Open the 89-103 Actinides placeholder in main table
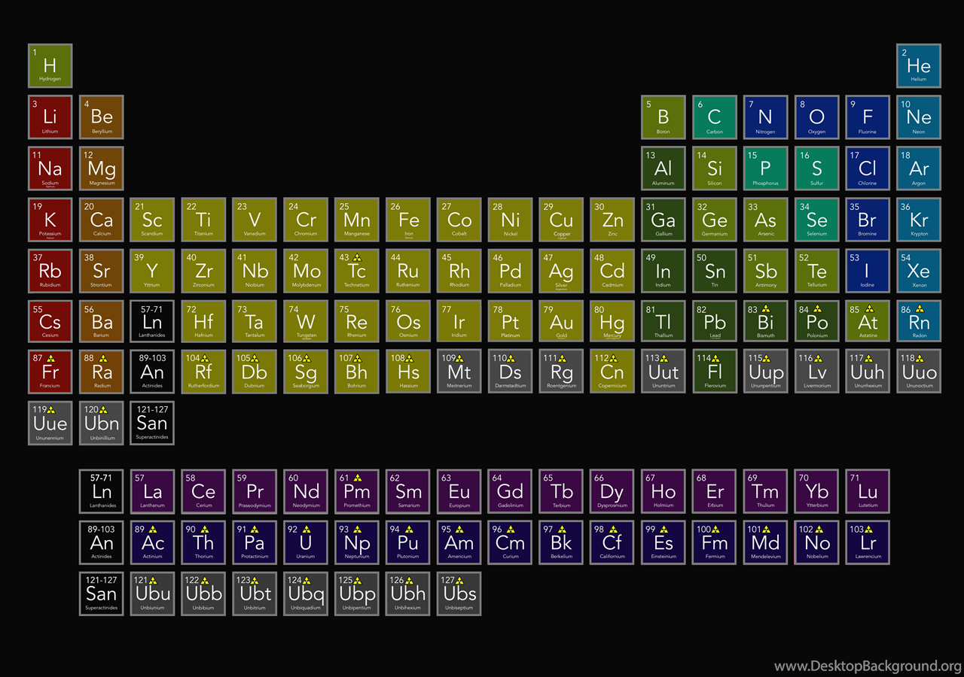The width and height of the screenshot is (964, 677). click(152, 373)
